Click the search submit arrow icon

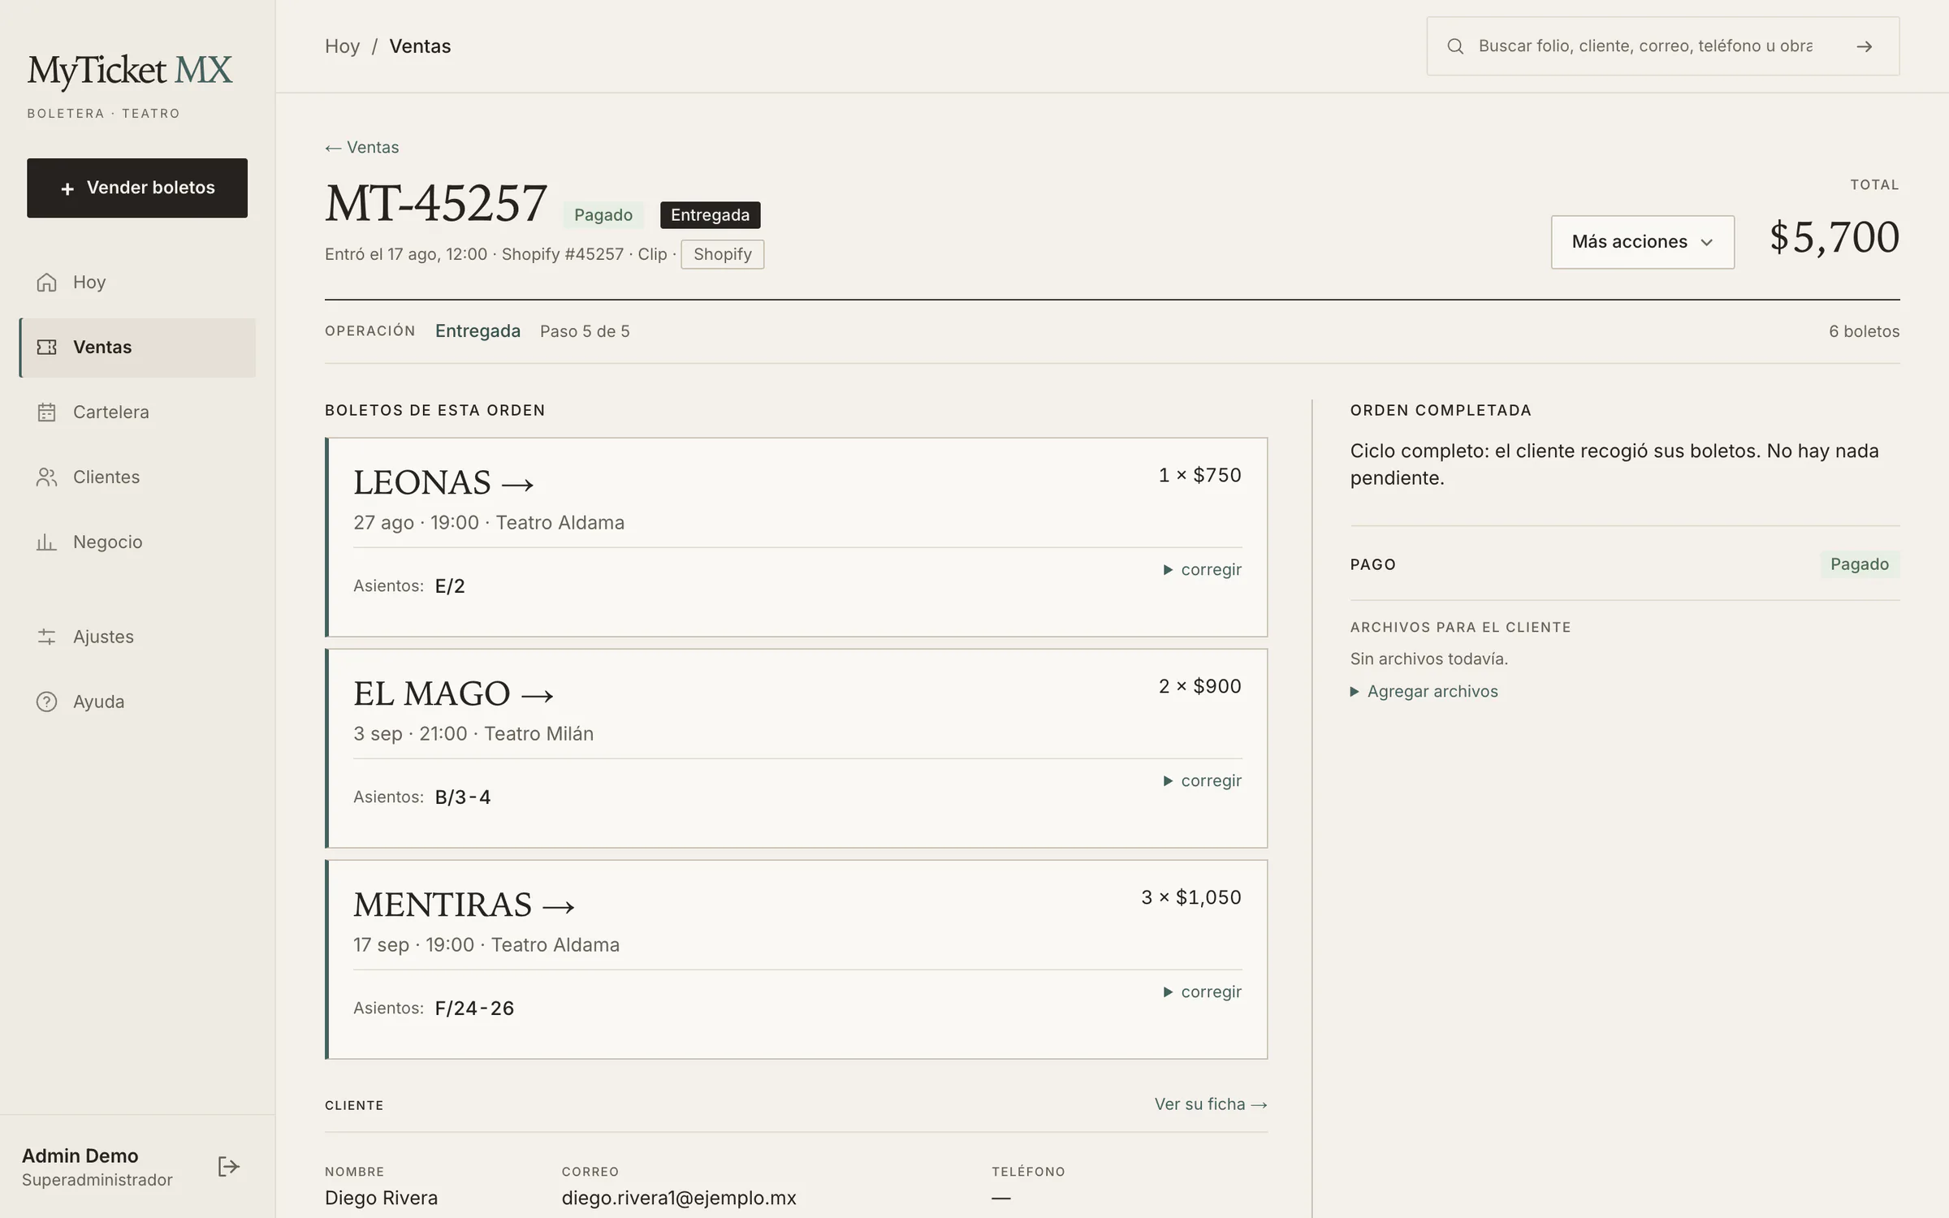pyautogui.click(x=1865, y=46)
